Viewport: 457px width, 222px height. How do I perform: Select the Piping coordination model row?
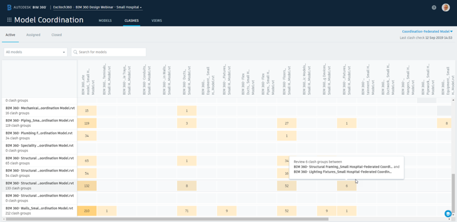coord(40,123)
